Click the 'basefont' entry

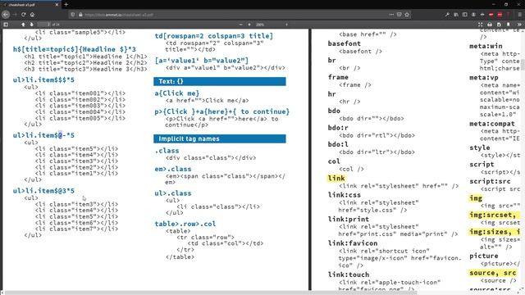point(345,43)
